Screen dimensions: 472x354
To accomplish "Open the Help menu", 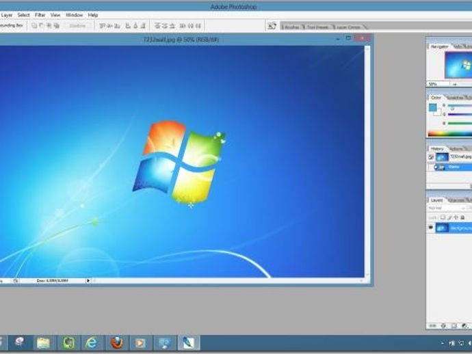I will pyautogui.click(x=93, y=15).
